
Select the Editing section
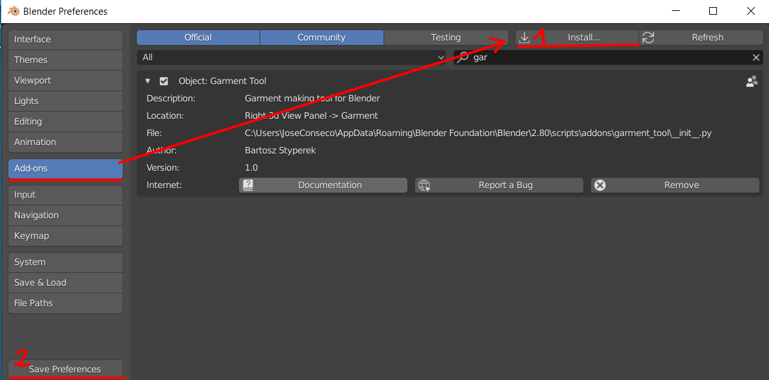[x=66, y=121]
